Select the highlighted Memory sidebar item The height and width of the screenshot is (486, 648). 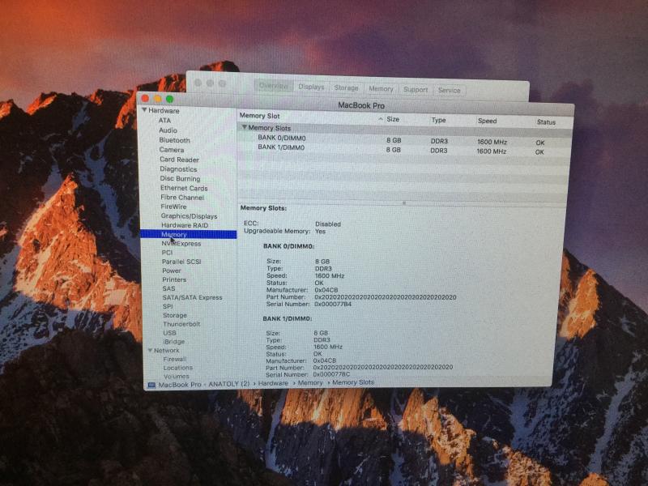189,235
